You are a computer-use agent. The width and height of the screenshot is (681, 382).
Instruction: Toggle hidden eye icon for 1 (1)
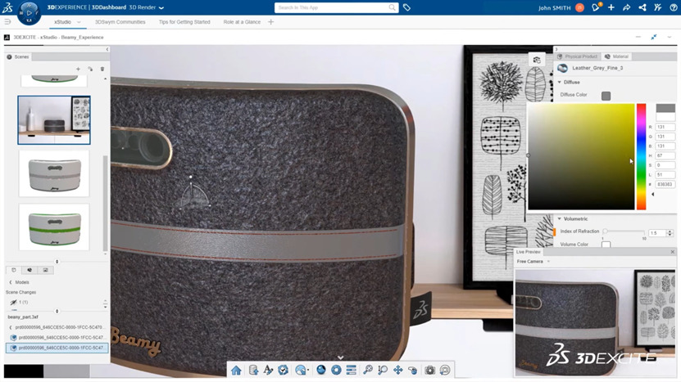[13, 302]
